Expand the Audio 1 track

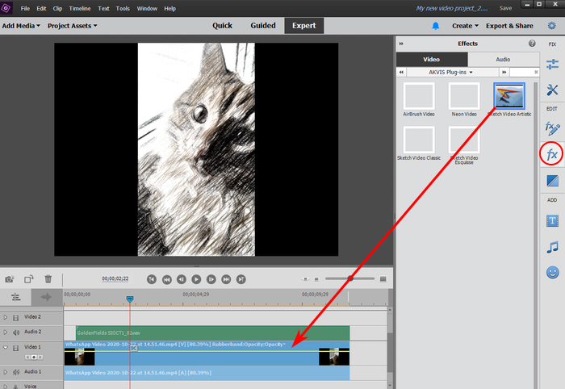pyautogui.click(x=6, y=372)
